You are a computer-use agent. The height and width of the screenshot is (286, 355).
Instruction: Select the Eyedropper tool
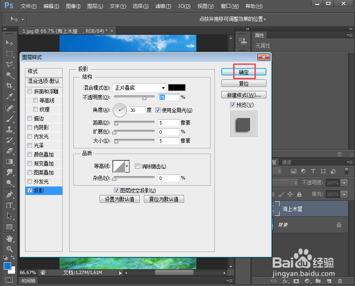pyautogui.click(x=9, y=96)
